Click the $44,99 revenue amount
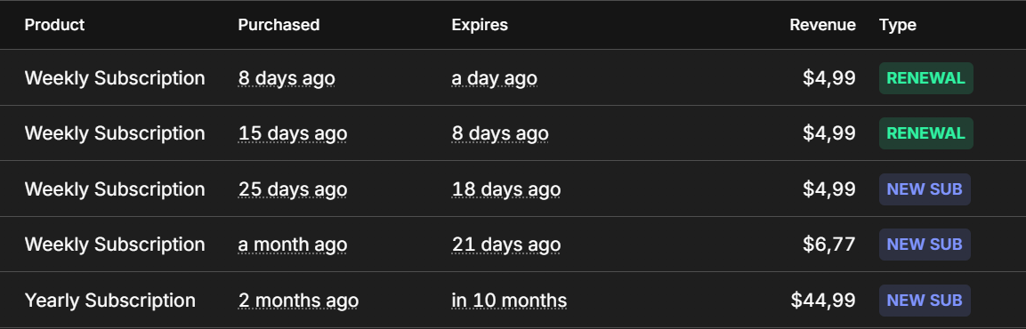The height and width of the screenshot is (329, 1026). [823, 301]
